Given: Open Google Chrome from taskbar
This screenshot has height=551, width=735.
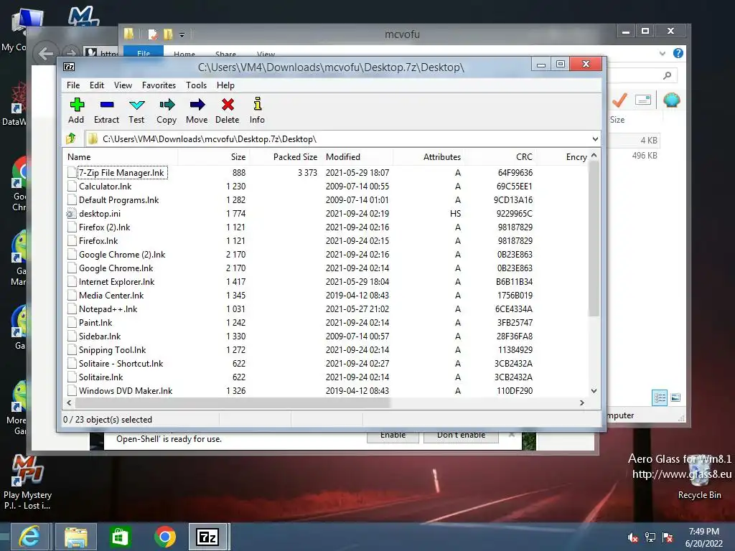Looking at the screenshot, I should click(x=164, y=537).
